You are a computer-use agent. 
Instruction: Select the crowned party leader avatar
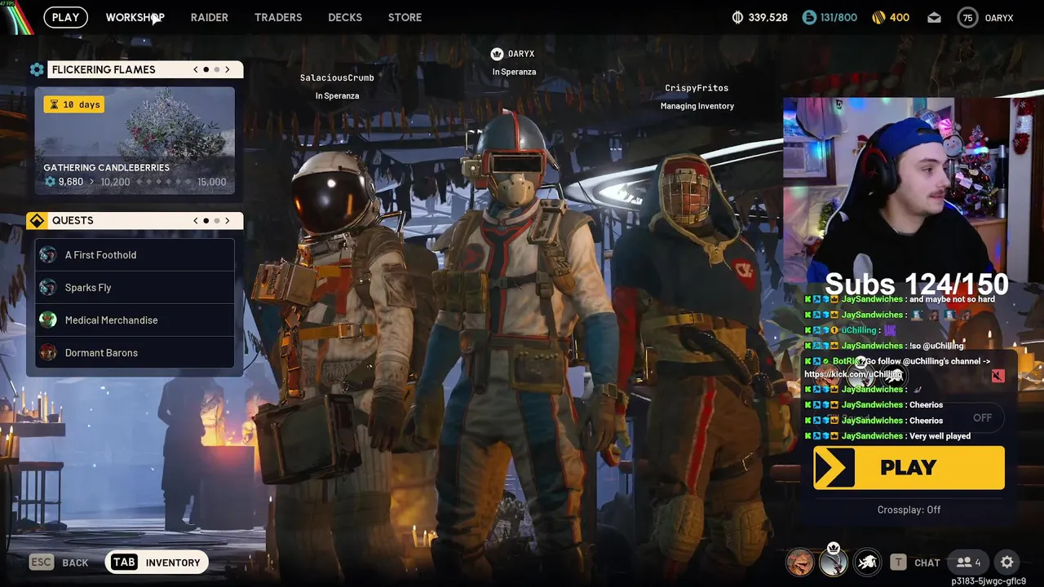point(834,561)
